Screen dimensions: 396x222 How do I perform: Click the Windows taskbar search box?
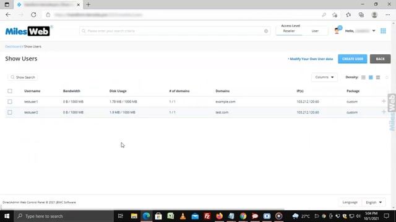click(x=64, y=216)
